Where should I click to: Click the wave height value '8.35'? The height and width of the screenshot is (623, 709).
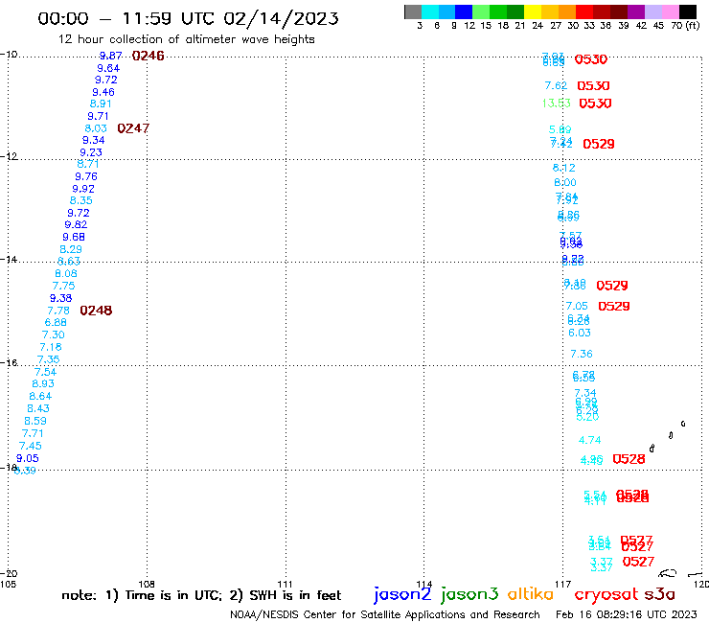[x=80, y=200]
